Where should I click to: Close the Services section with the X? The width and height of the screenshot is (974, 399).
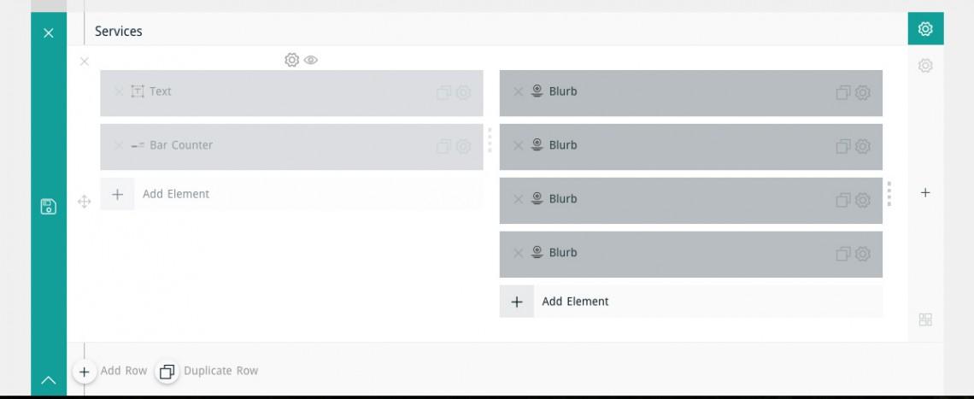click(49, 33)
